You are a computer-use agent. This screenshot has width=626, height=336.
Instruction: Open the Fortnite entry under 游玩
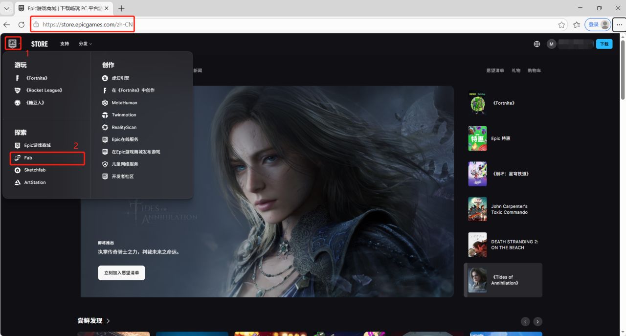[x=31, y=78]
